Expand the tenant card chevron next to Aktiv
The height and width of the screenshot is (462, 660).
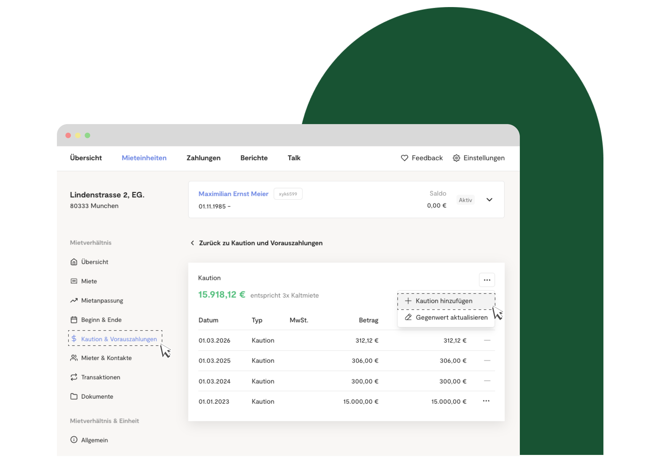pyautogui.click(x=489, y=200)
